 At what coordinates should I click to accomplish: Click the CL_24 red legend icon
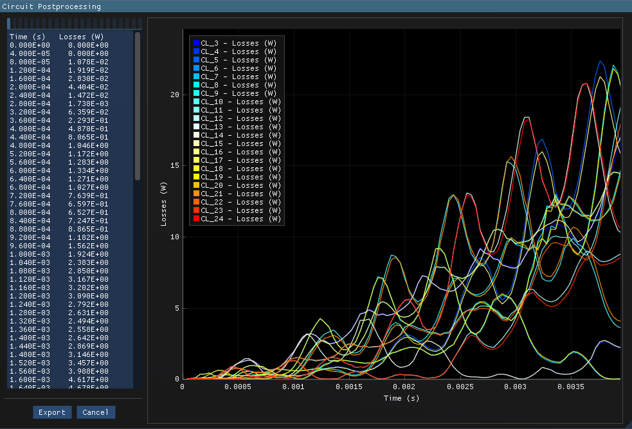pos(196,219)
